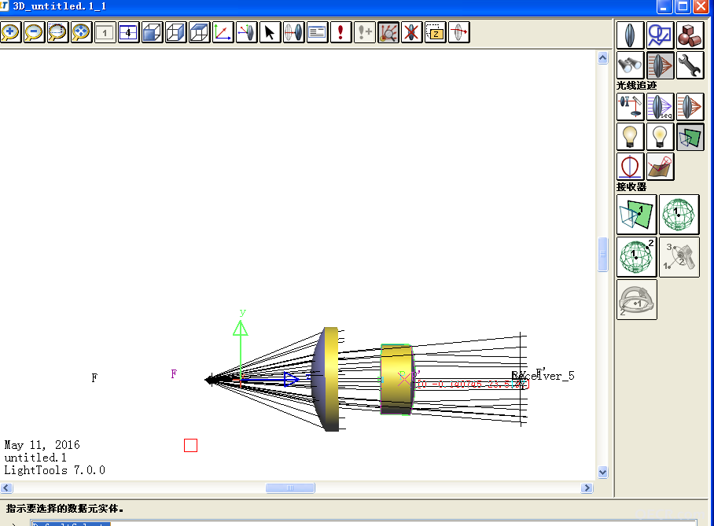Click the red intensity distribution curve icon
714x526 pixels.
click(x=630, y=167)
